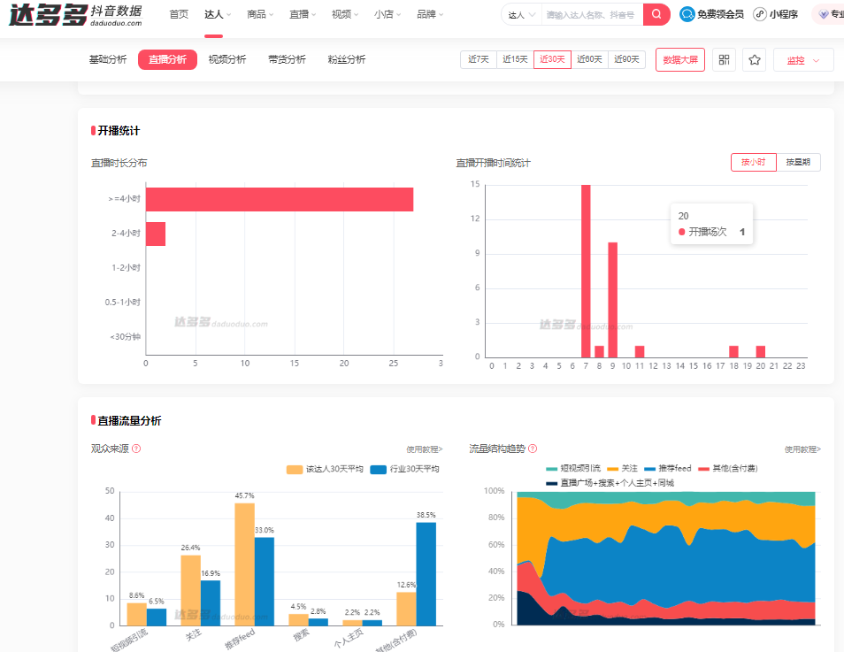Click the 观众来源 help question icon
Image resolution: width=844 pixels, height=652 pixels.
136,449
